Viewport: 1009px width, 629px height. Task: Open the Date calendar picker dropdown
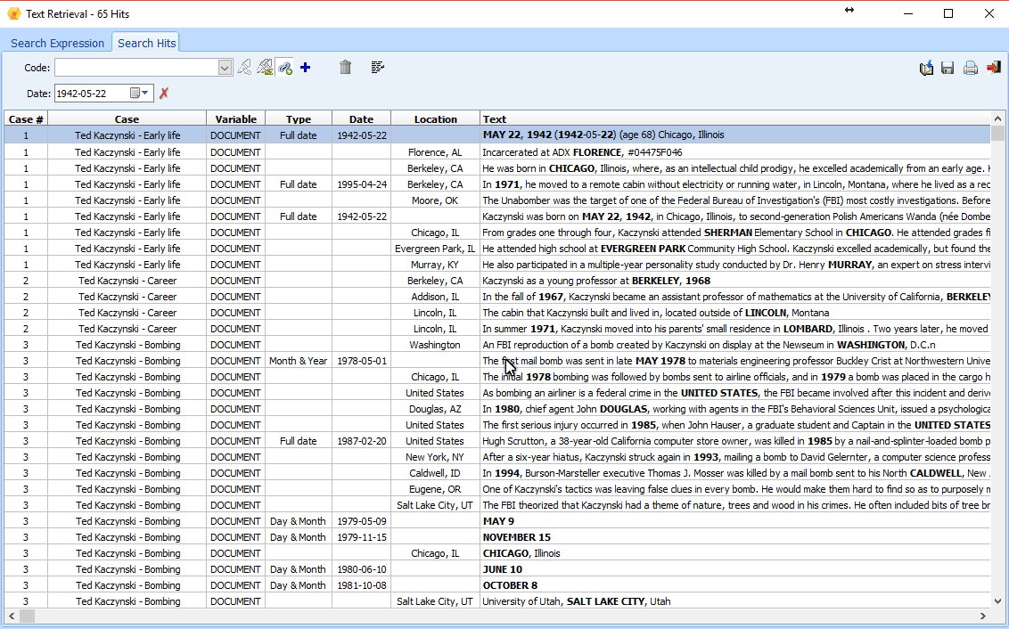coord(140,94)
